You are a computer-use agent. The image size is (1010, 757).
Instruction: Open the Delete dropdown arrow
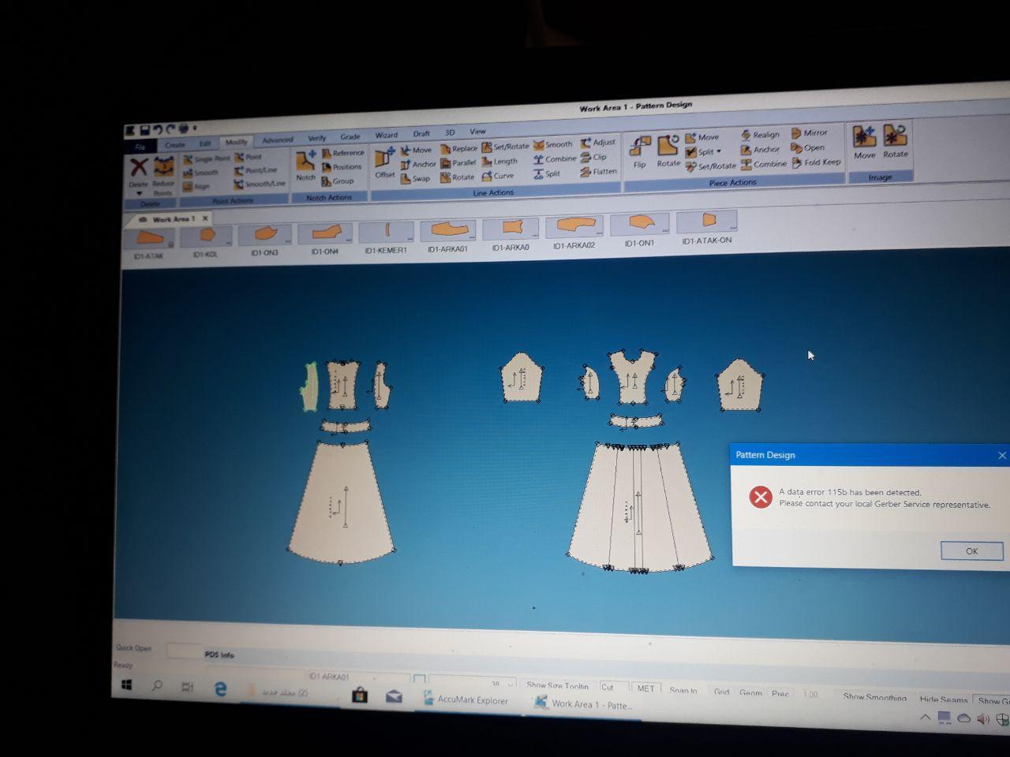coord(139,193)
